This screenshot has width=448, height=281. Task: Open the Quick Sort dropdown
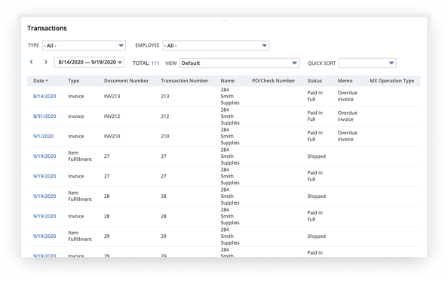tap(367, 63)
